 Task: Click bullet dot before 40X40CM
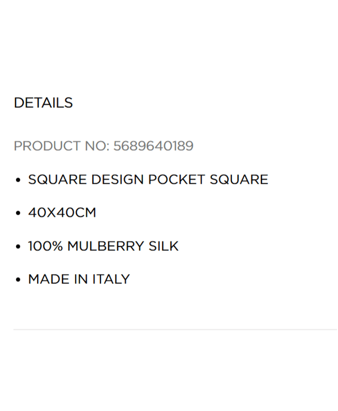pos(18,213)
